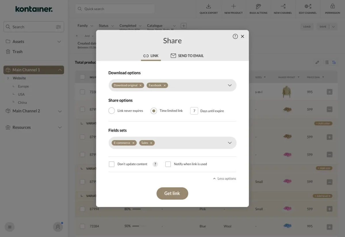This screenshot has width=345, height=237.
Task: Close the Share dialog
Action: click(242, 36)
